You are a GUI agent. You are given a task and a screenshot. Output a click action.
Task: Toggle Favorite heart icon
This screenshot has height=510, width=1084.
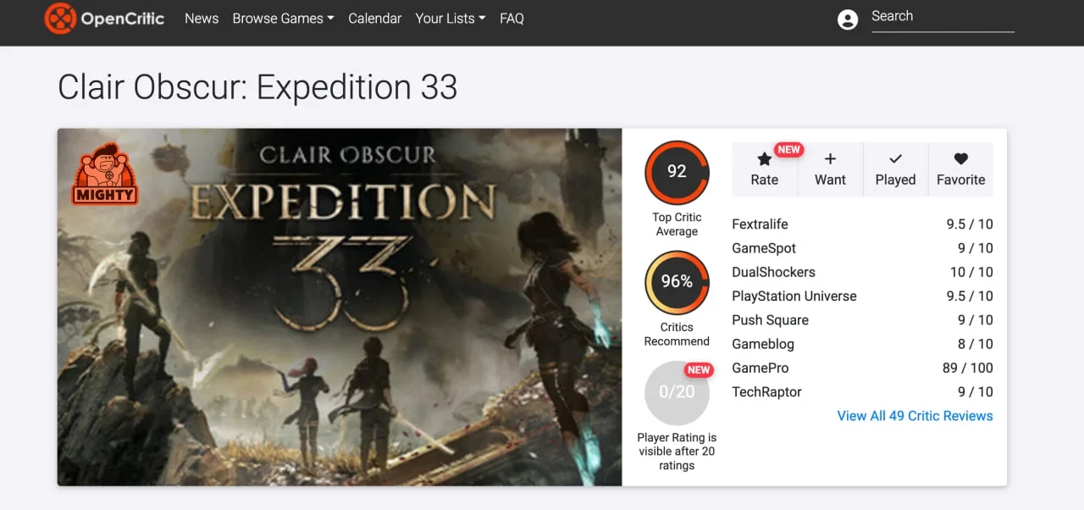point(960,158)
